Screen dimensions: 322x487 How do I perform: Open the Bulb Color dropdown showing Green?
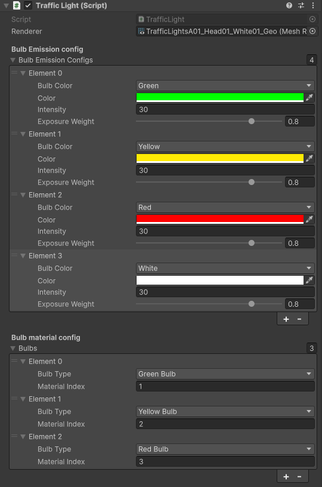point(225,85)
